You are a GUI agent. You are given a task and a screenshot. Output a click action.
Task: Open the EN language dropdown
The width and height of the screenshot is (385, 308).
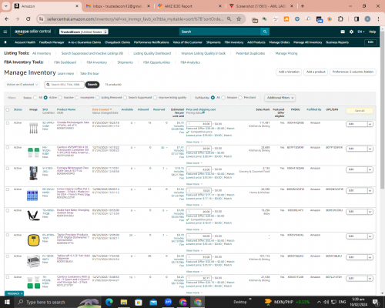361,32
